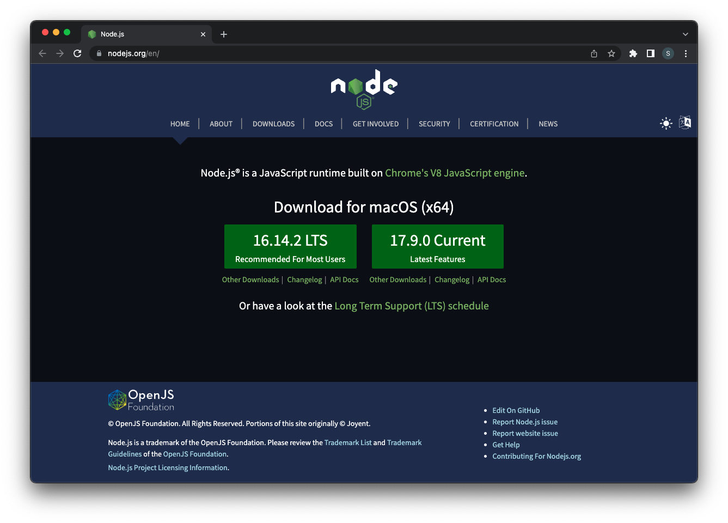Select the Node.js browser tab

pos(146,34)
